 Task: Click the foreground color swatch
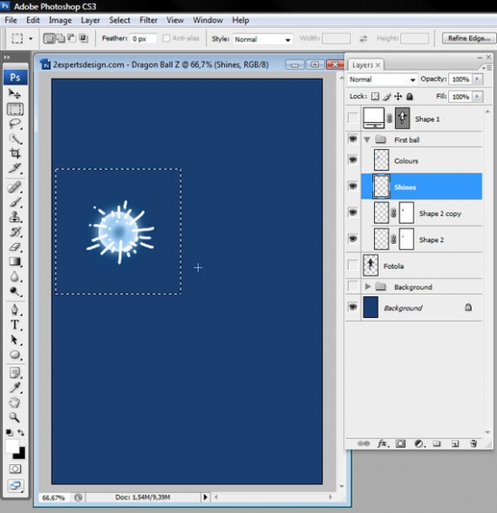click(12, 445)
